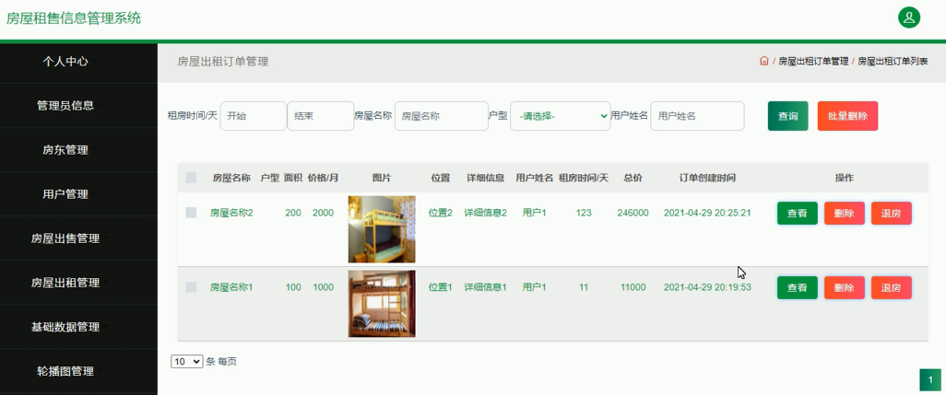
Task: Click 删除 for 房屋名称2 order
Action: coord(844,214)
